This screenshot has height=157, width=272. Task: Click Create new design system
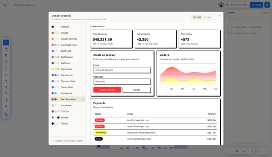coord(67,141)
